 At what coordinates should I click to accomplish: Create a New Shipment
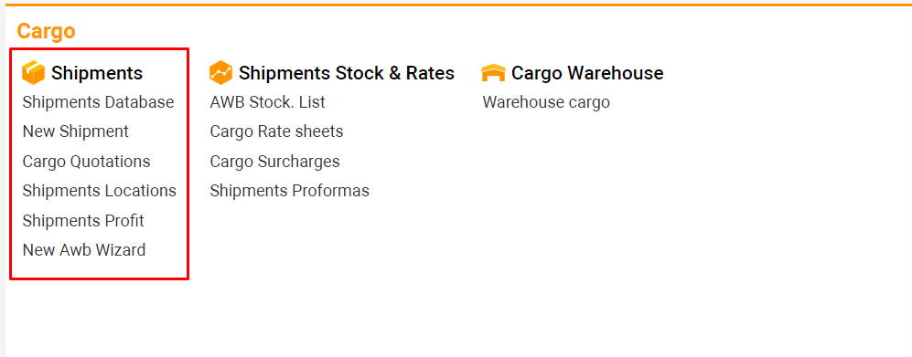click(x=76, y=131)
